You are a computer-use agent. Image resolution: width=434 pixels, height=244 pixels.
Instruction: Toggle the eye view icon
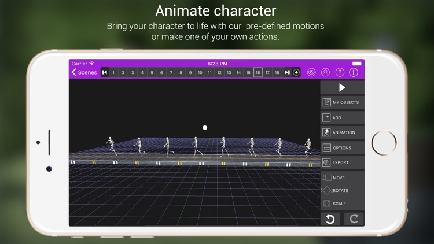(x=311, y=72)
